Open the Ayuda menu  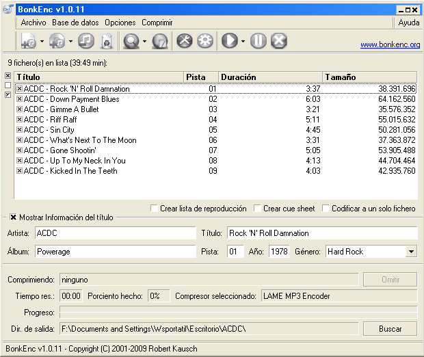tap(408, 23)
